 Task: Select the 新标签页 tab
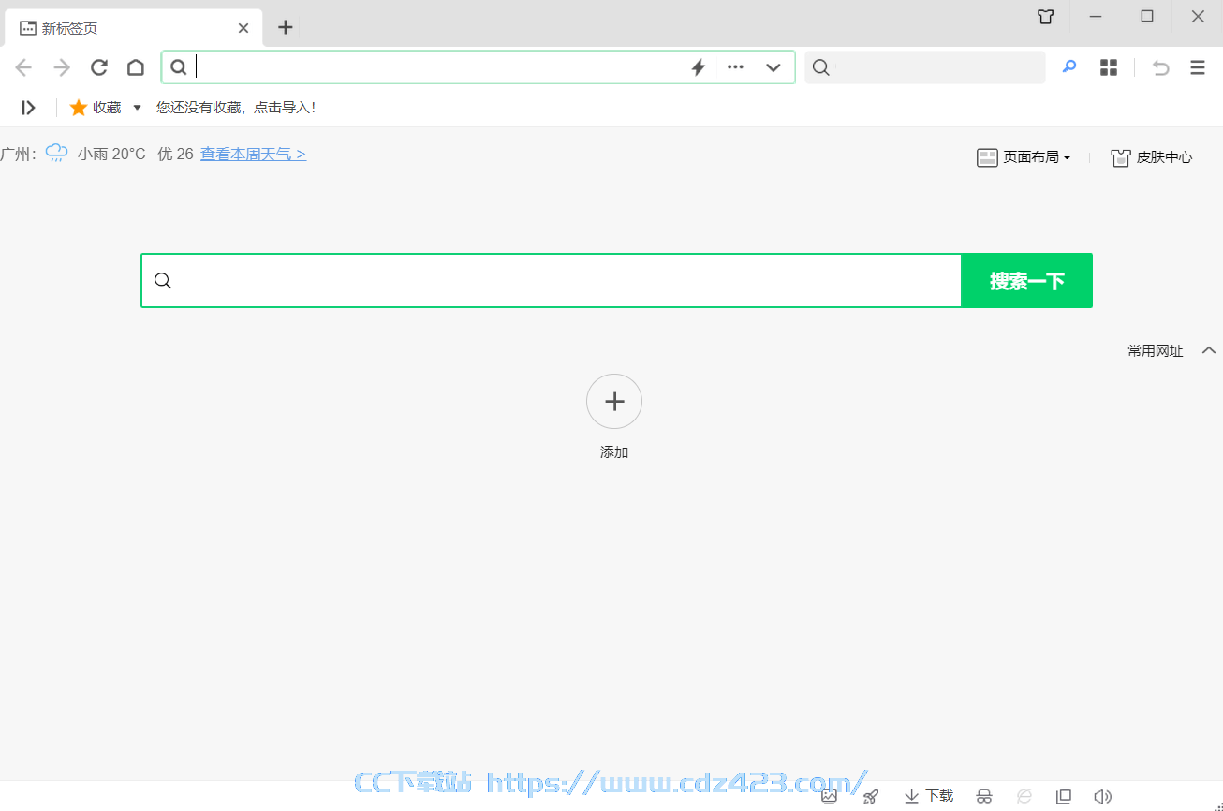coord(134,28)
